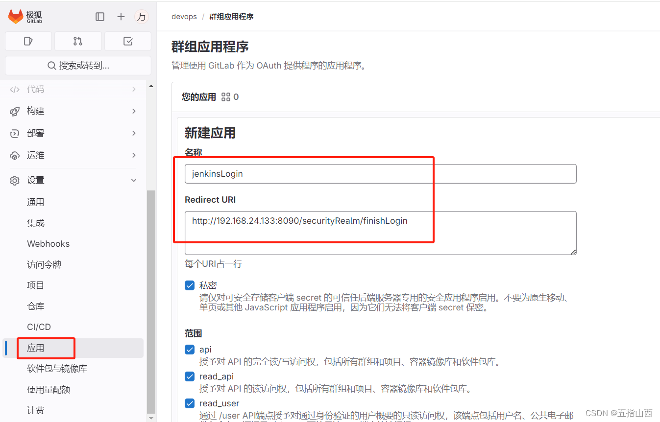Viewport: 660px width, 422px height.
Task: Click the 名称 input with jenkinsLogin
Action: 380,174
